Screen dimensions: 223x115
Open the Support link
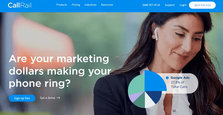click(170, 5)
